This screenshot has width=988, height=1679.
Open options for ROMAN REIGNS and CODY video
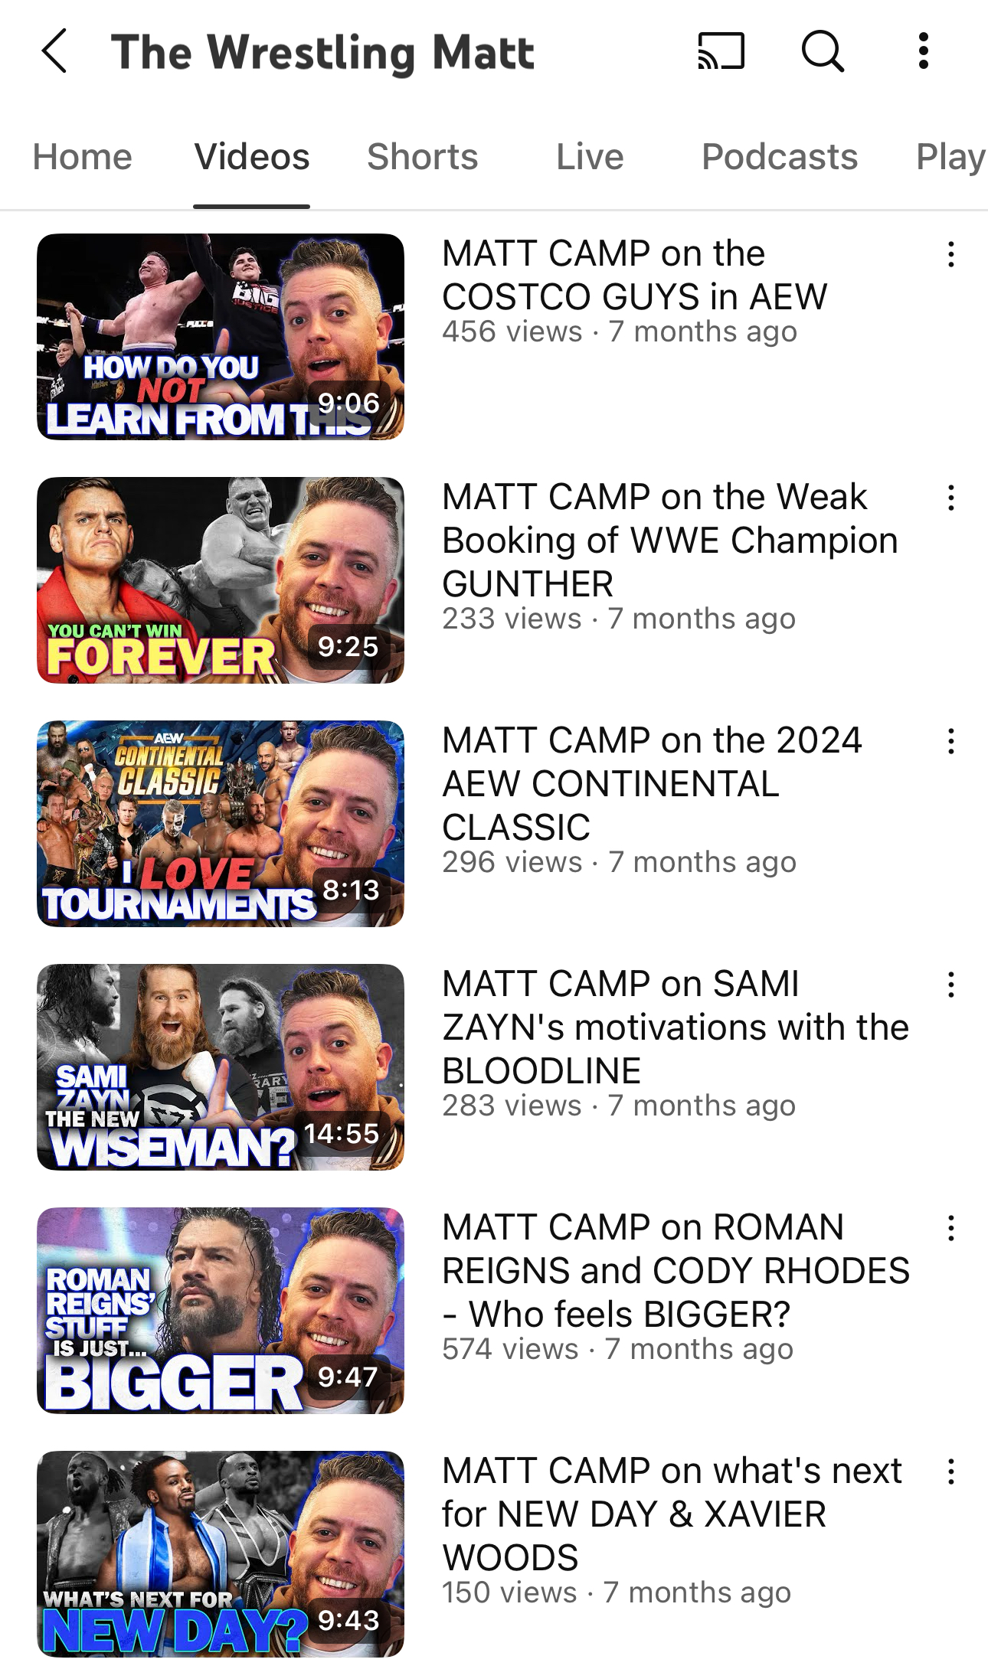click(950, 1228)
